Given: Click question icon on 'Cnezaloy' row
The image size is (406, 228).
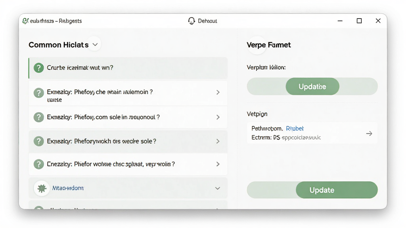Looking at the screenshot, I should (x=38, y=164).
